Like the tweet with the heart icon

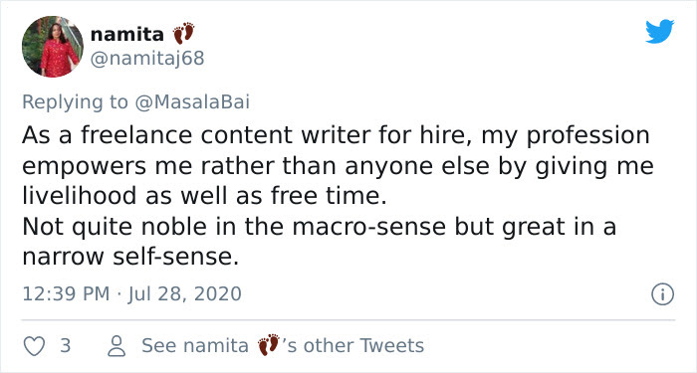[34, 346]
